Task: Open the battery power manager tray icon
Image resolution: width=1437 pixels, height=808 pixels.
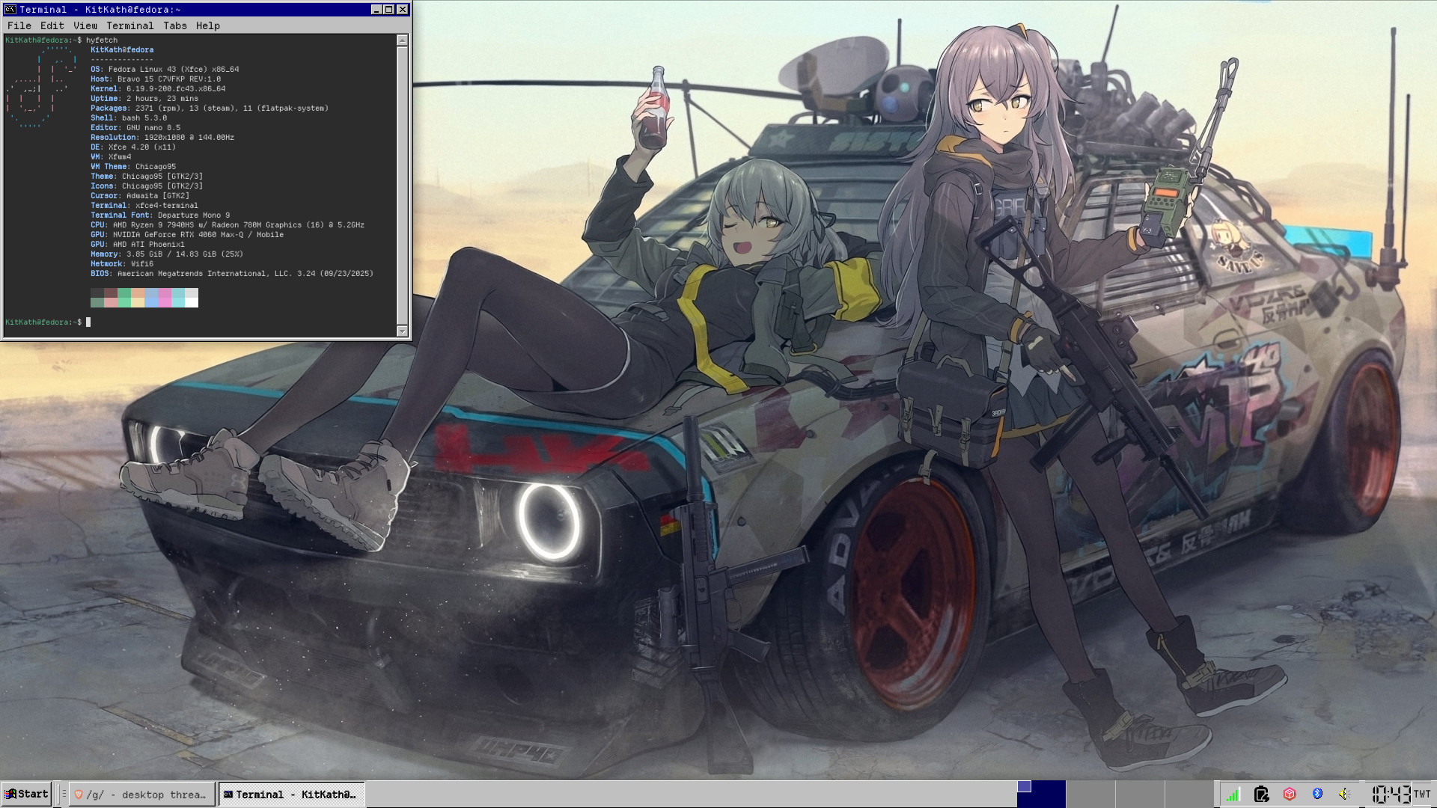Action: pos(1261,794)
